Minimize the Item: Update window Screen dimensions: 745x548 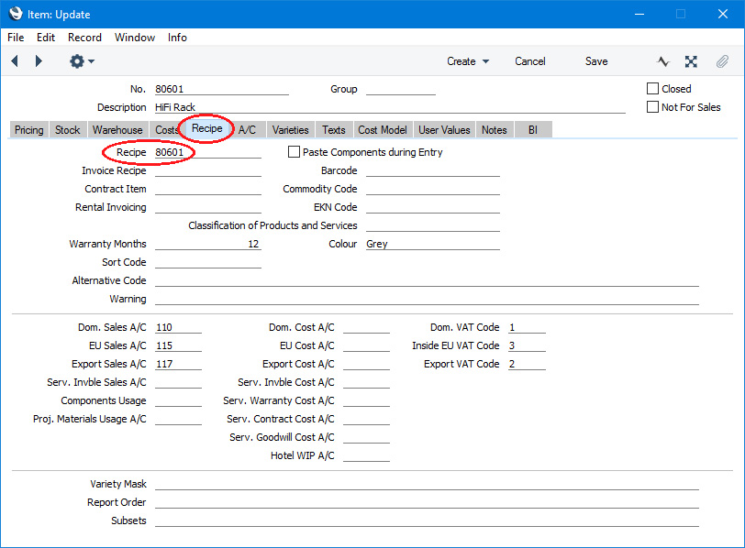point(639,15)
